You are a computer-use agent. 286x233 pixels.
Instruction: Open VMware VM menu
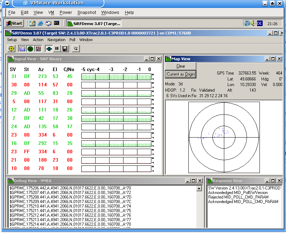tap(51, 13)
